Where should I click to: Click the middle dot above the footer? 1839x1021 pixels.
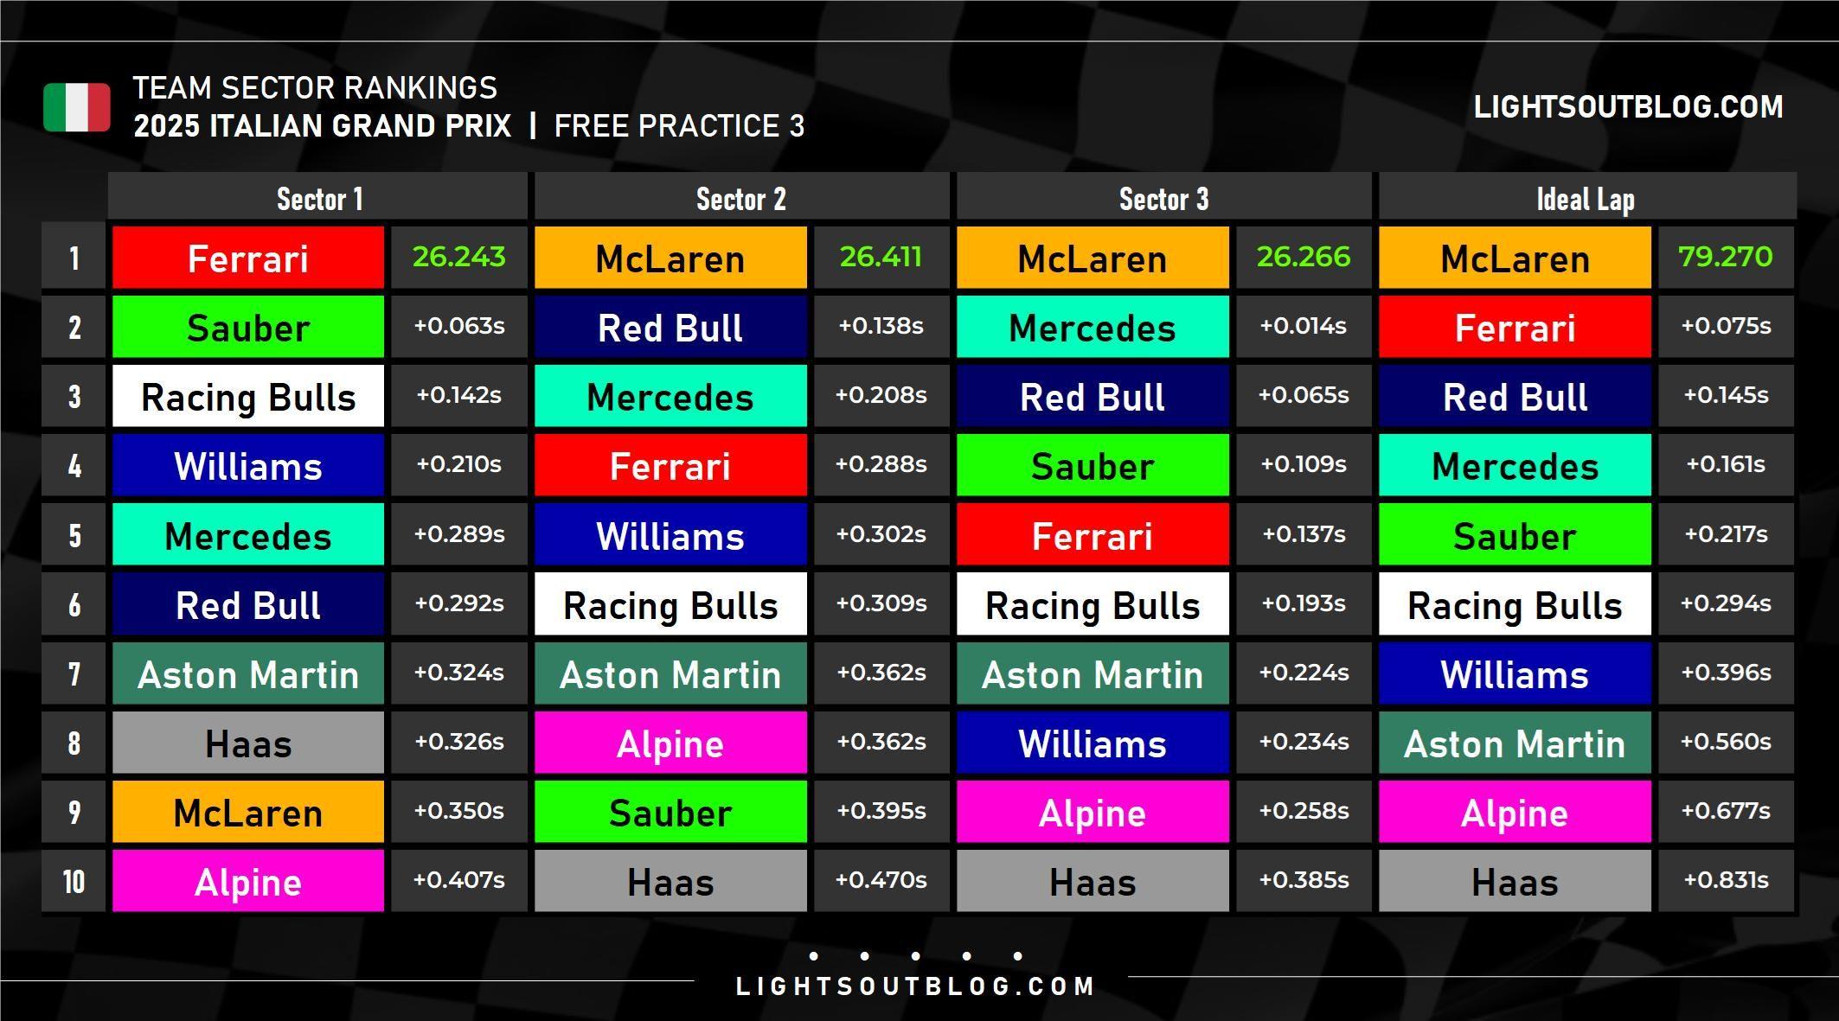915,956
